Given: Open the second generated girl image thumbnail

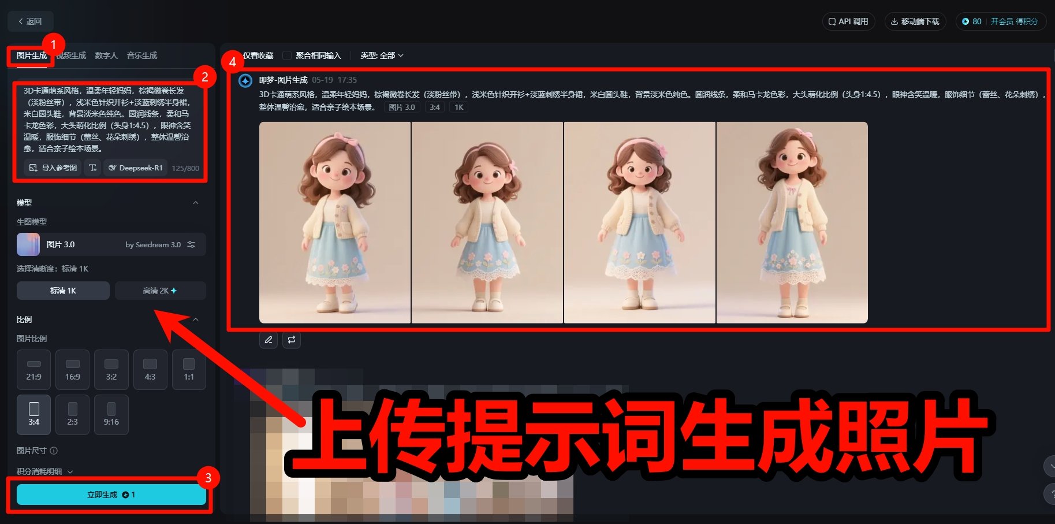Looking at the screenshot, I should point(487,222).
